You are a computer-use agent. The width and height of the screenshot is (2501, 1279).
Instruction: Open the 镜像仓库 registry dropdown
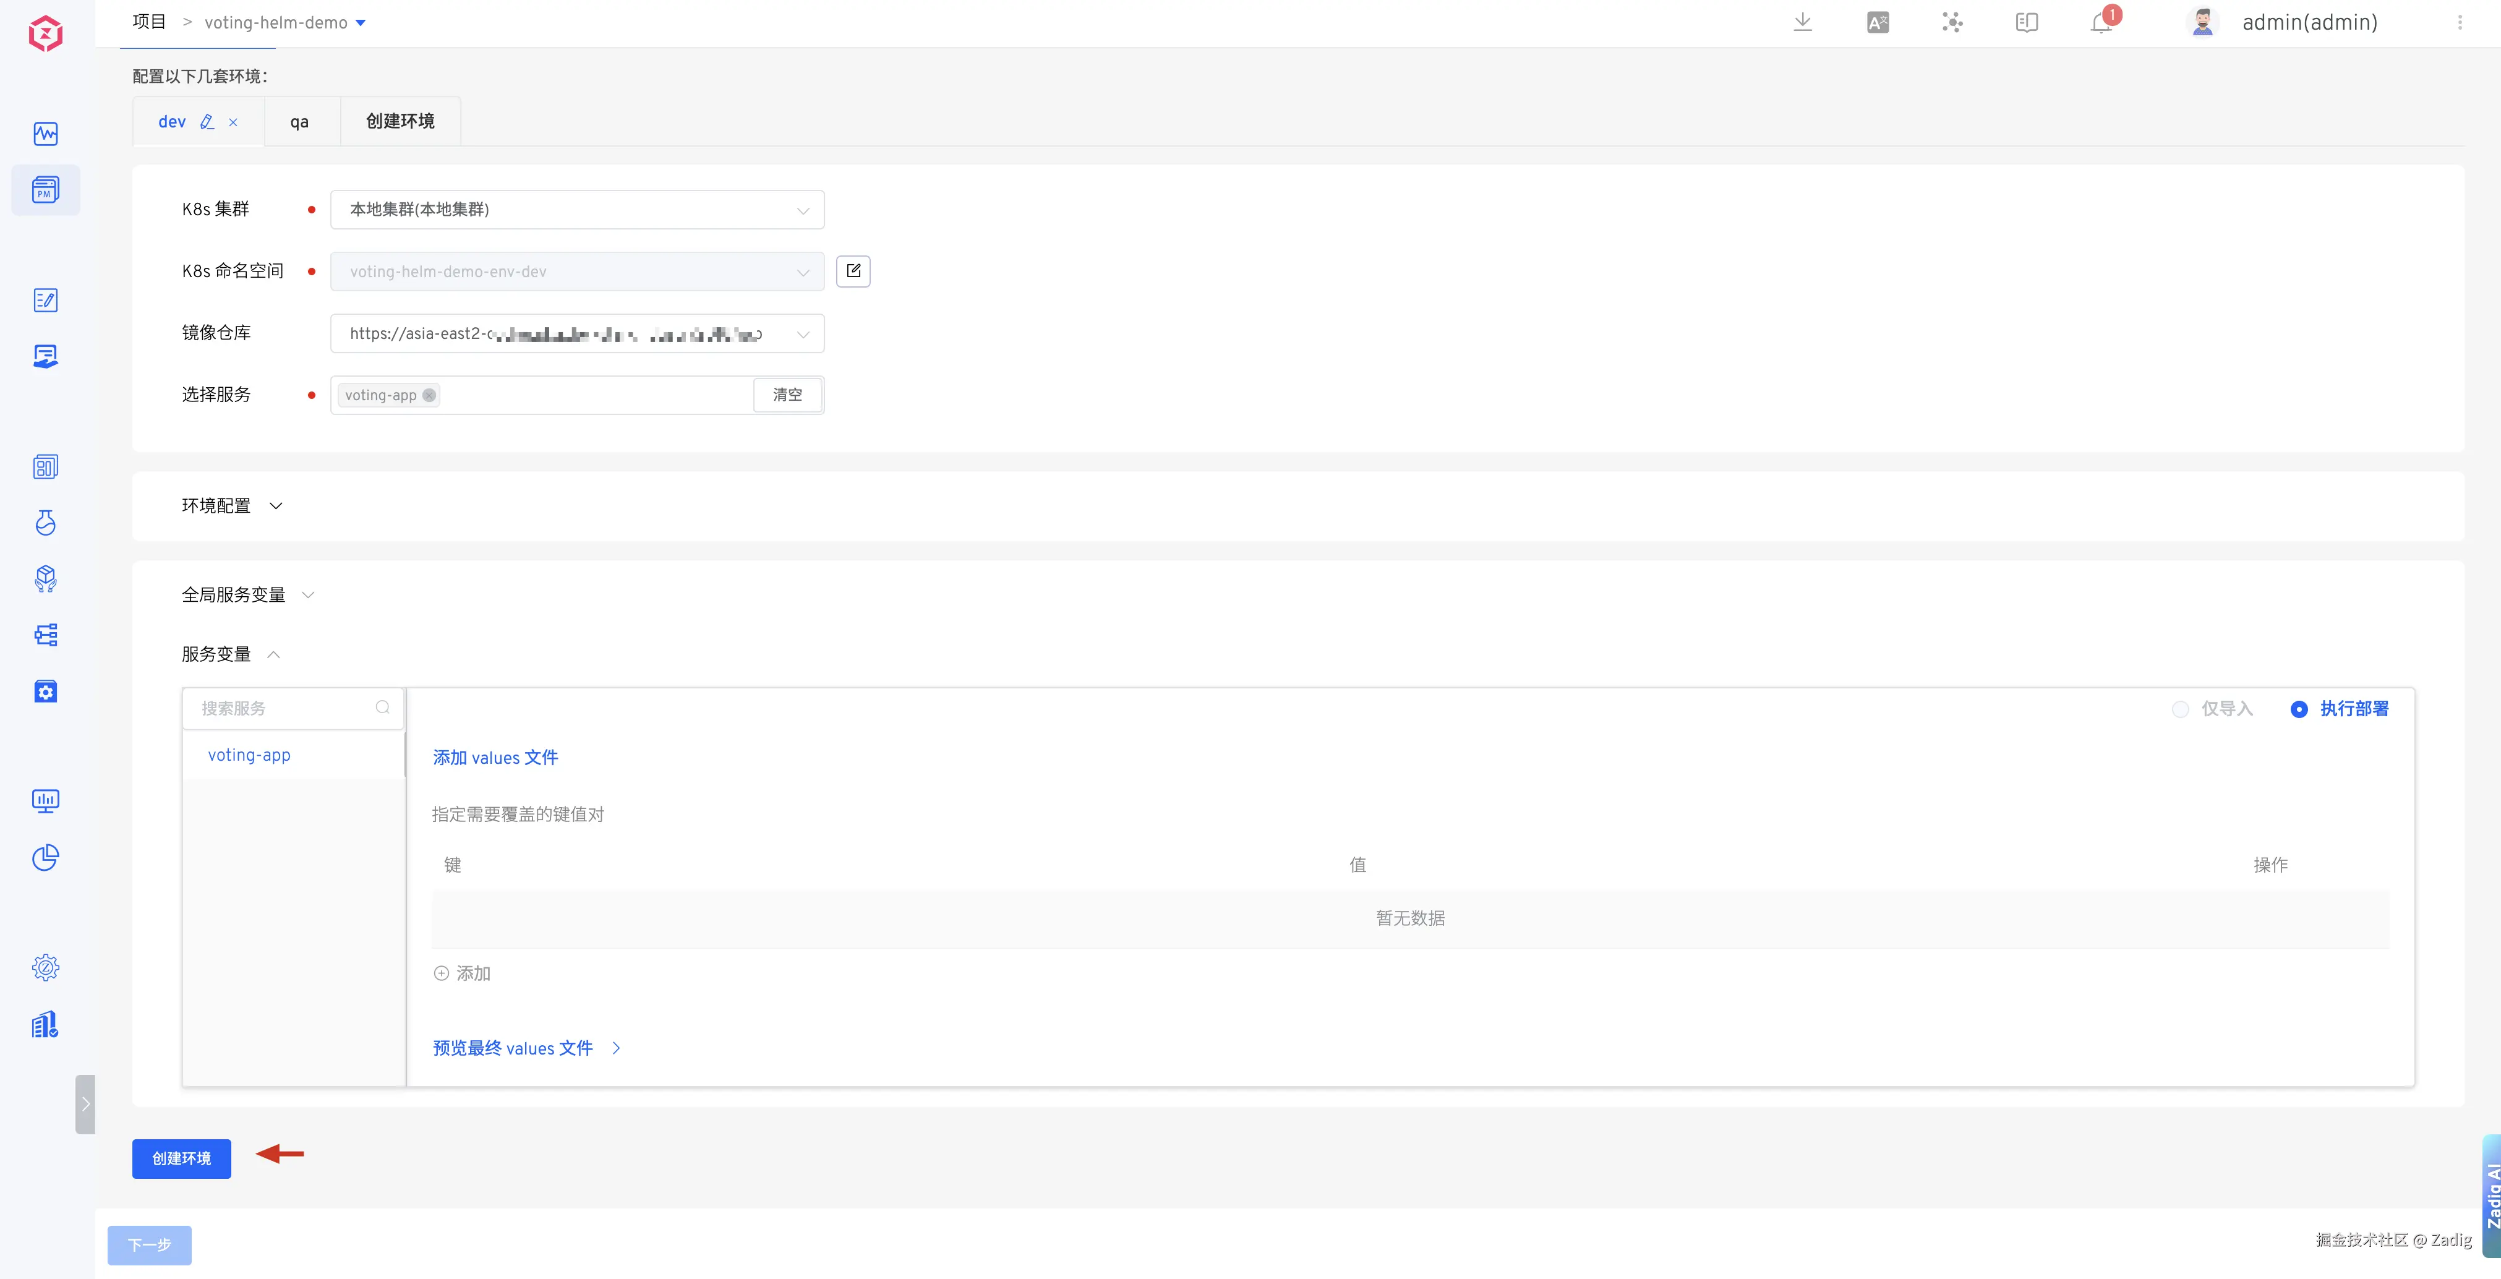pyautogui.click(x=577, y=334)
